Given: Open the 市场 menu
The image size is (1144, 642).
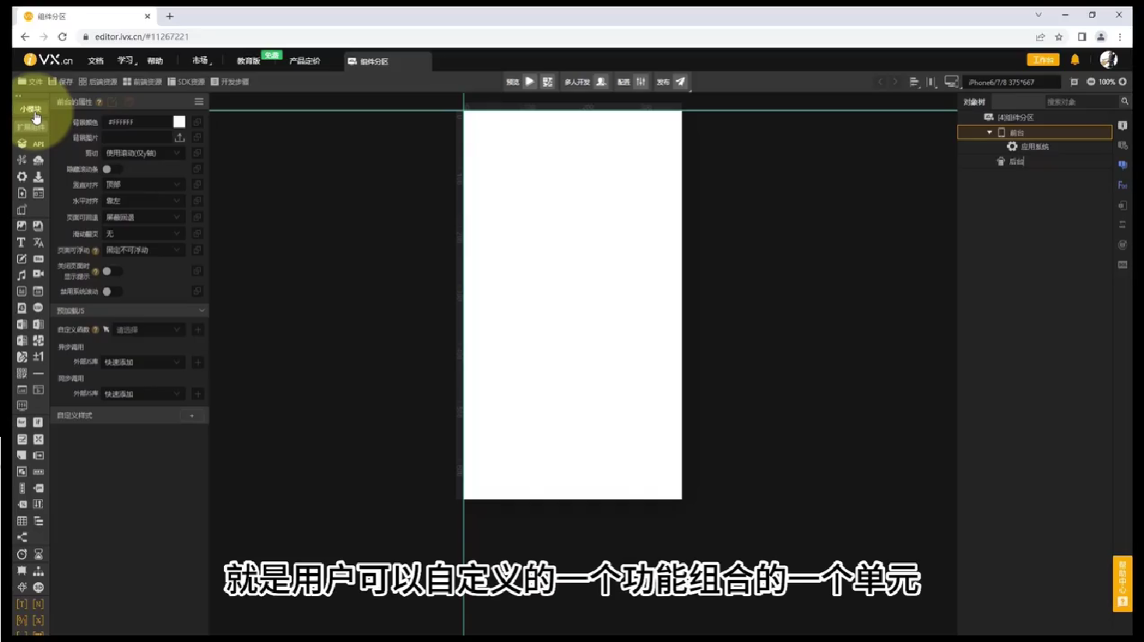Looking at the screenshot, I should coord(200,61).
